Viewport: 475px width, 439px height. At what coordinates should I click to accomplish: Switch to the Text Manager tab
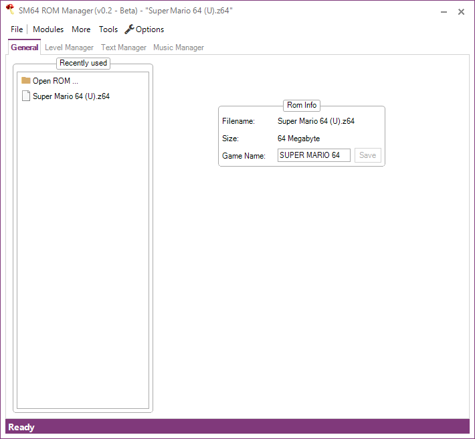pyautogui.click(x=124, y=48)
